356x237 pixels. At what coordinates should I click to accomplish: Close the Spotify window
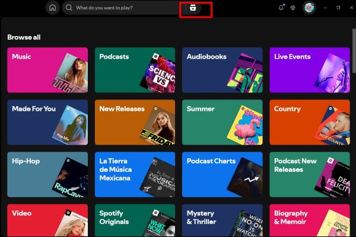(x=351, y=8)
